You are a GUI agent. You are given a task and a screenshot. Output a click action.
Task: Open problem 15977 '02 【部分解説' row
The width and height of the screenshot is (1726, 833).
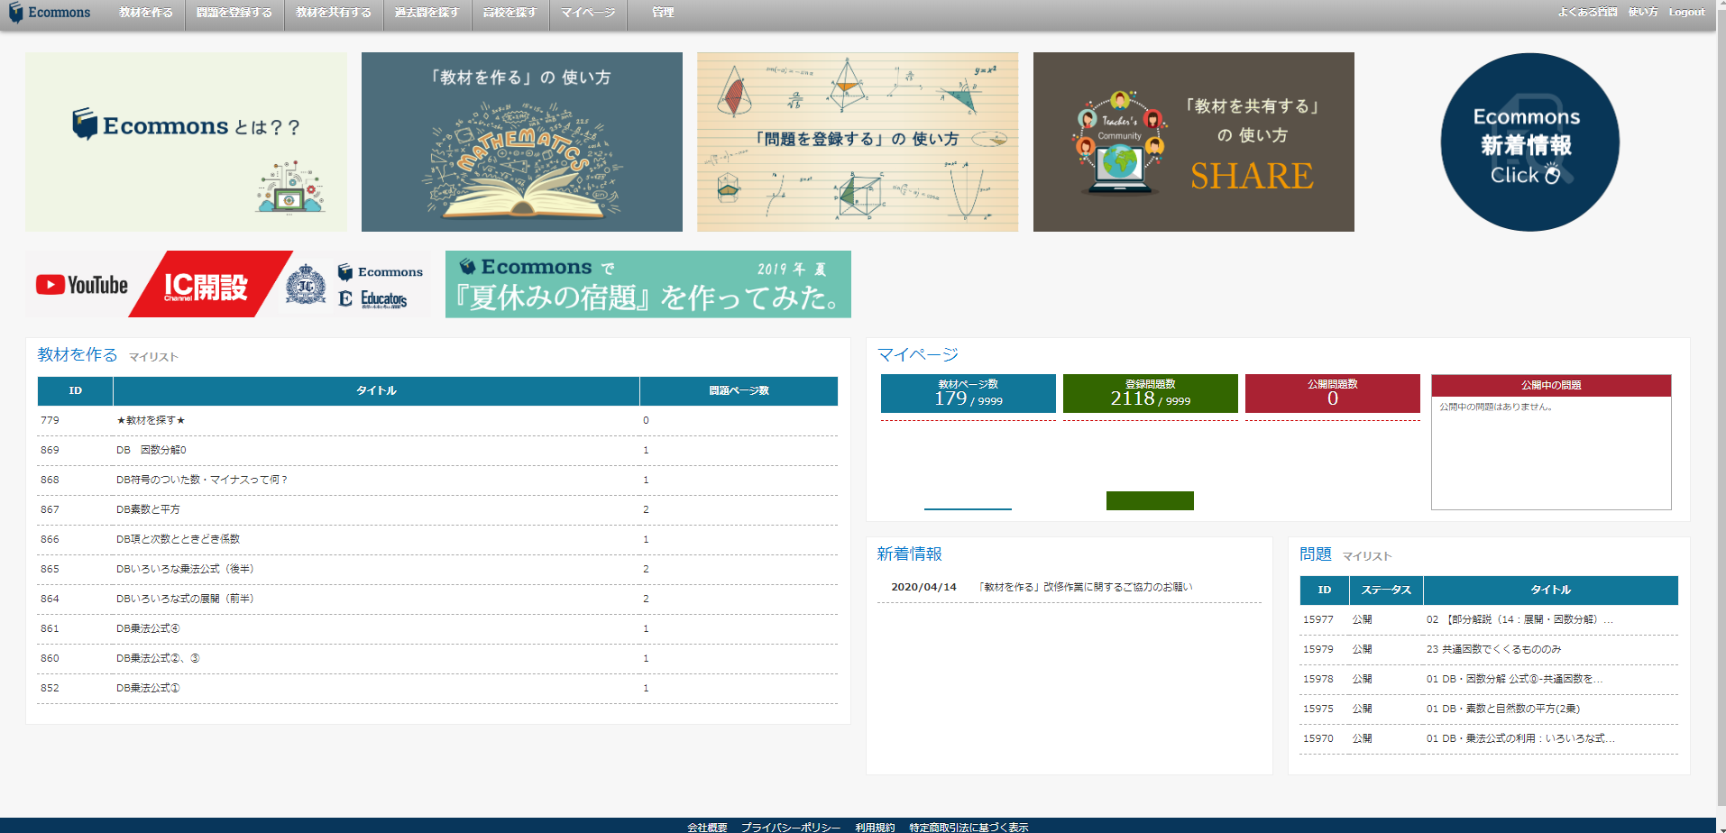1489,620
